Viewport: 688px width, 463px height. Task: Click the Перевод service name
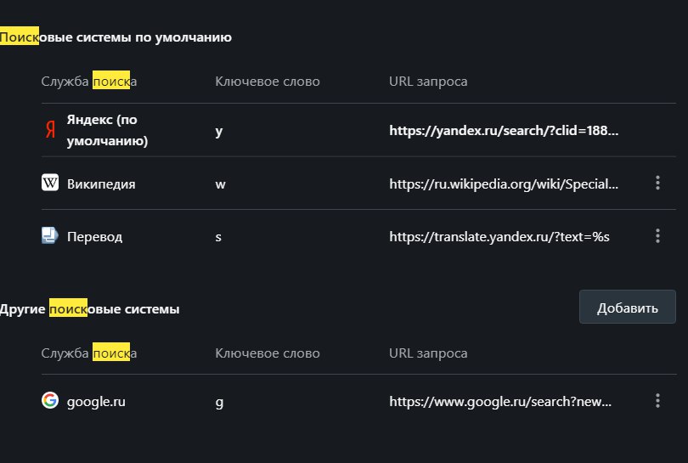(94, 236)
